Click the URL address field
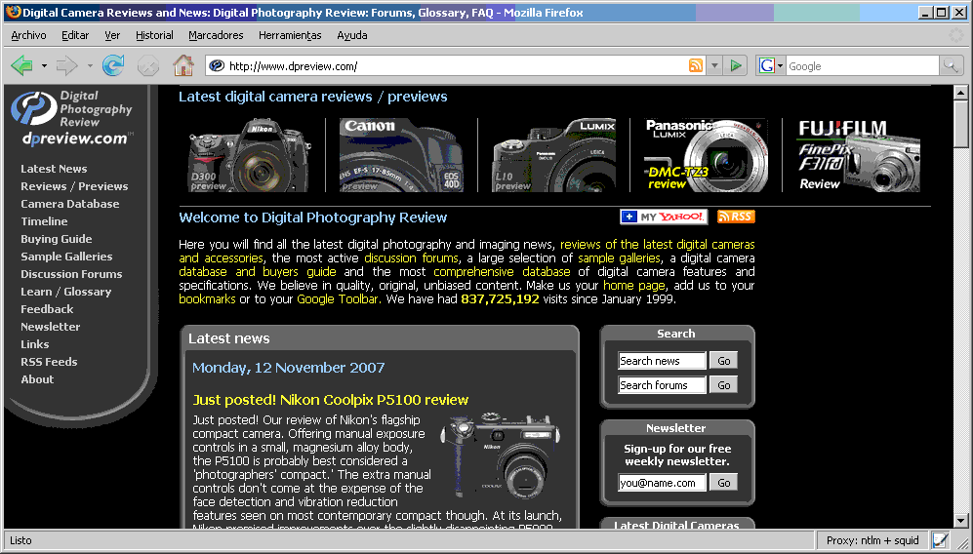973x554 pixels. [x=456, y=65]
